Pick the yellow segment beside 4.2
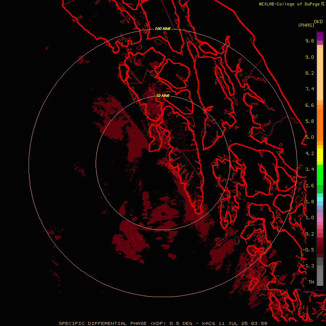Image resolution: width=326 pixels, height=326 pixels. (x=320, y=155)
